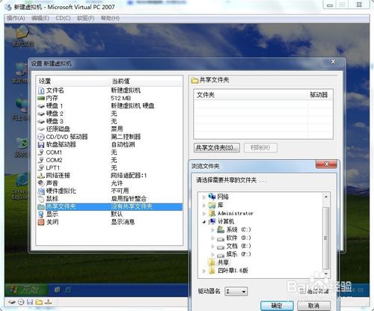This screenshot has height=311, width=374.
Task: Click the floppy status bar icon
Action: [x=30, y=302]
